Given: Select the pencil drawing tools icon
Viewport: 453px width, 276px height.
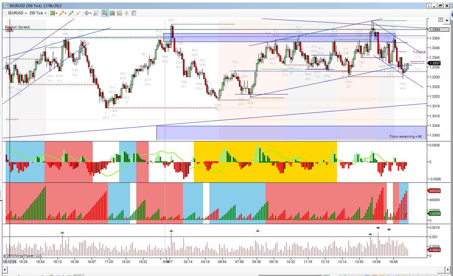Looking at the screenshot, I should (62, 13).
